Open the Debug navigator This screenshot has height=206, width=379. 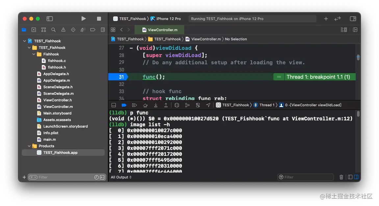[x=83, y=30]
